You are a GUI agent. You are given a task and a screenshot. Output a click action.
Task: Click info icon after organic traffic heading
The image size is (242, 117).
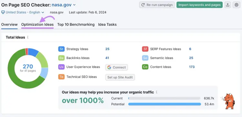[156, 92]
